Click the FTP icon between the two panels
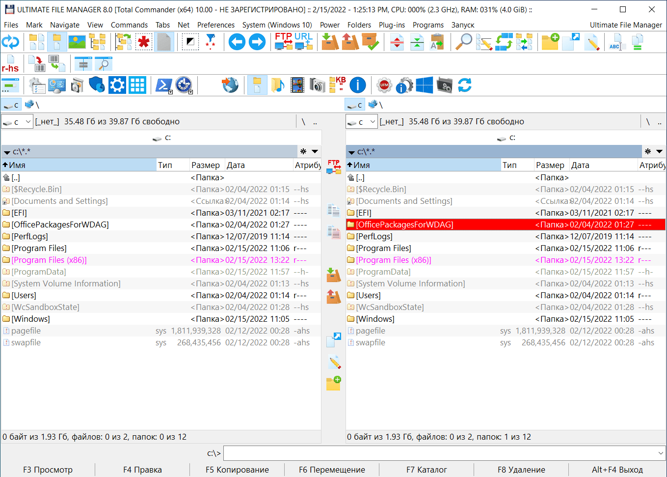 pyautogui.click(x=334, y=167)
